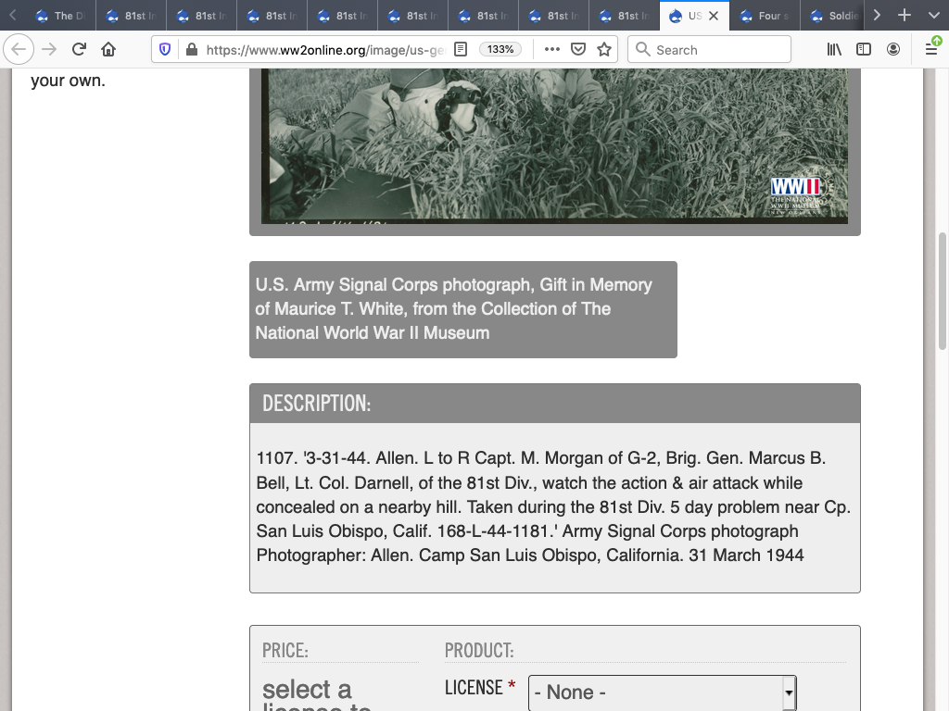
Task: Switch to the 'Soldie' tab
Action: [834, 16]
